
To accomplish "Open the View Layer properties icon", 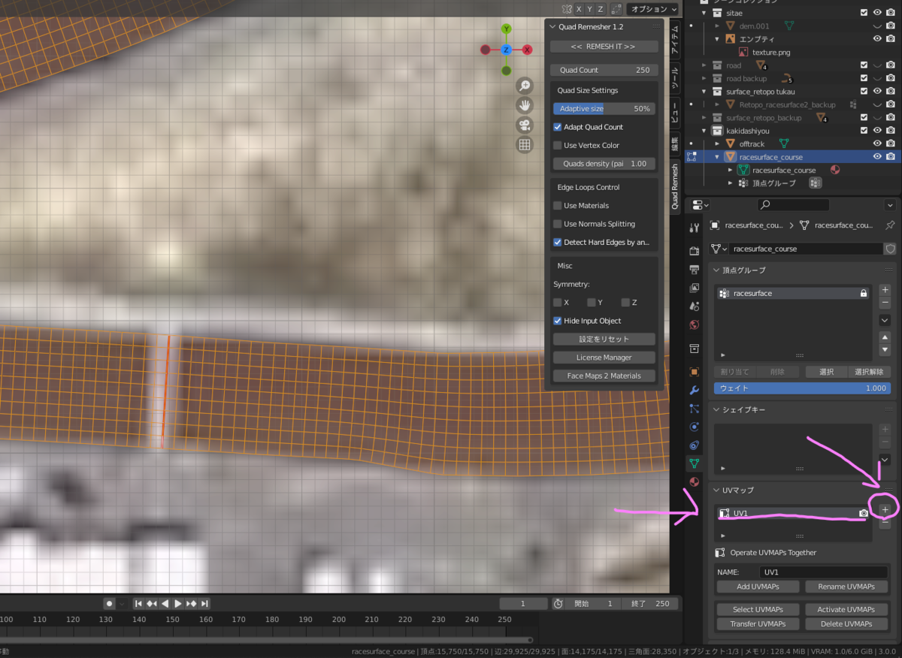I will click(694, 288).
